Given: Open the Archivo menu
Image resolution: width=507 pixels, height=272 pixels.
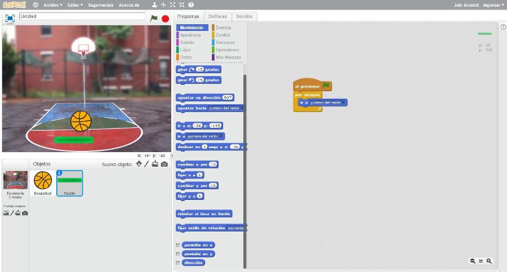Looking at the screenshot, I should click(x=53, y=5).
